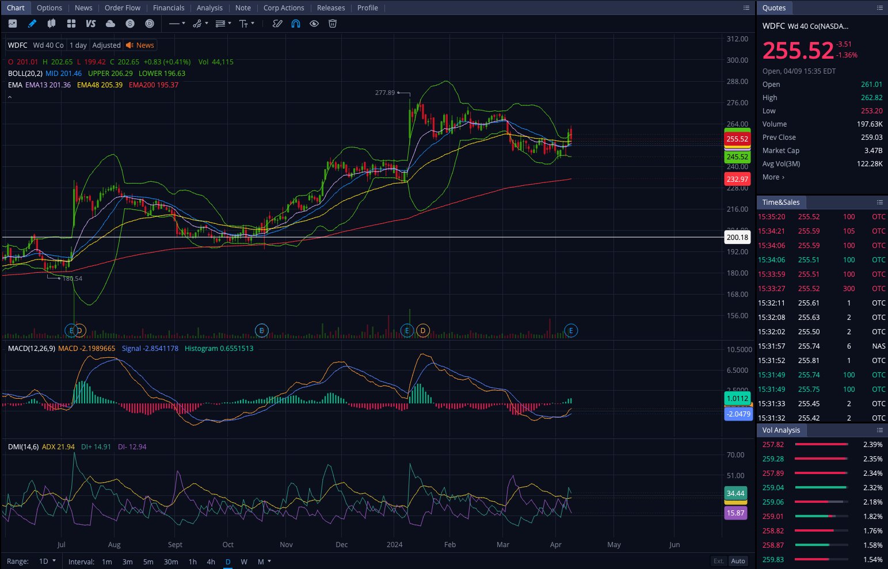The height and width of the screenshot is (569, 888).
Task: Click the orange News button
Action: coord(140,45)
